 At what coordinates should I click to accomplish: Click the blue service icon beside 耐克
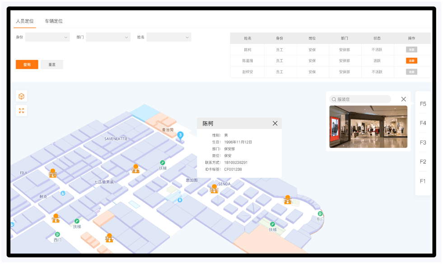click(63, 194)
